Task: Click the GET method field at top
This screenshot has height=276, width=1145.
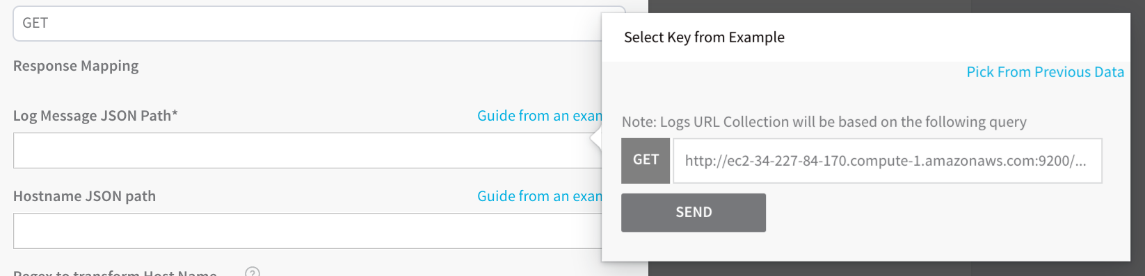Action: tap(307, 24)
